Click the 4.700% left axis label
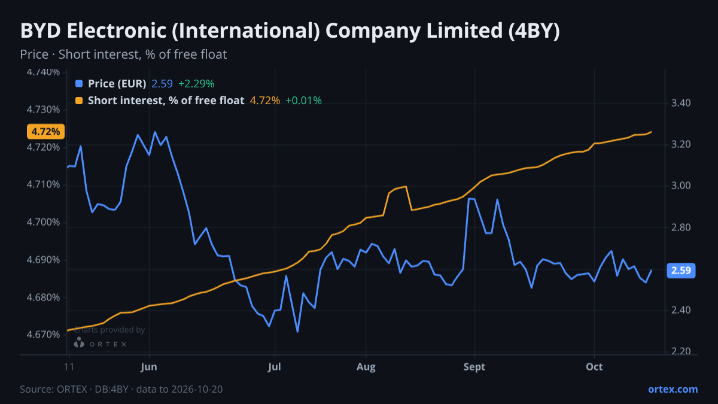718x404 pixels. click(43, 222)
